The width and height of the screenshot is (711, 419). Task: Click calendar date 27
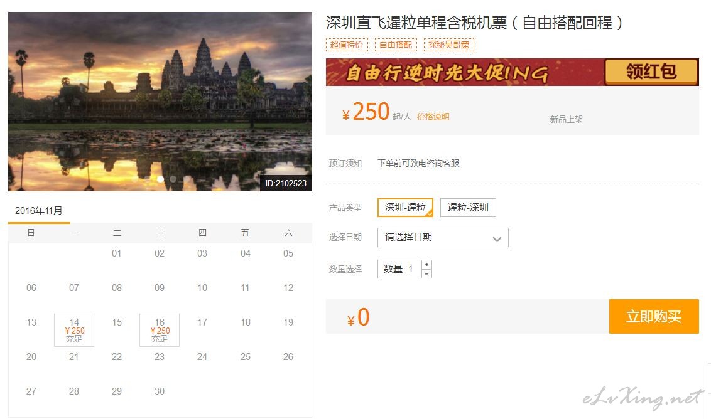[31, 391]
